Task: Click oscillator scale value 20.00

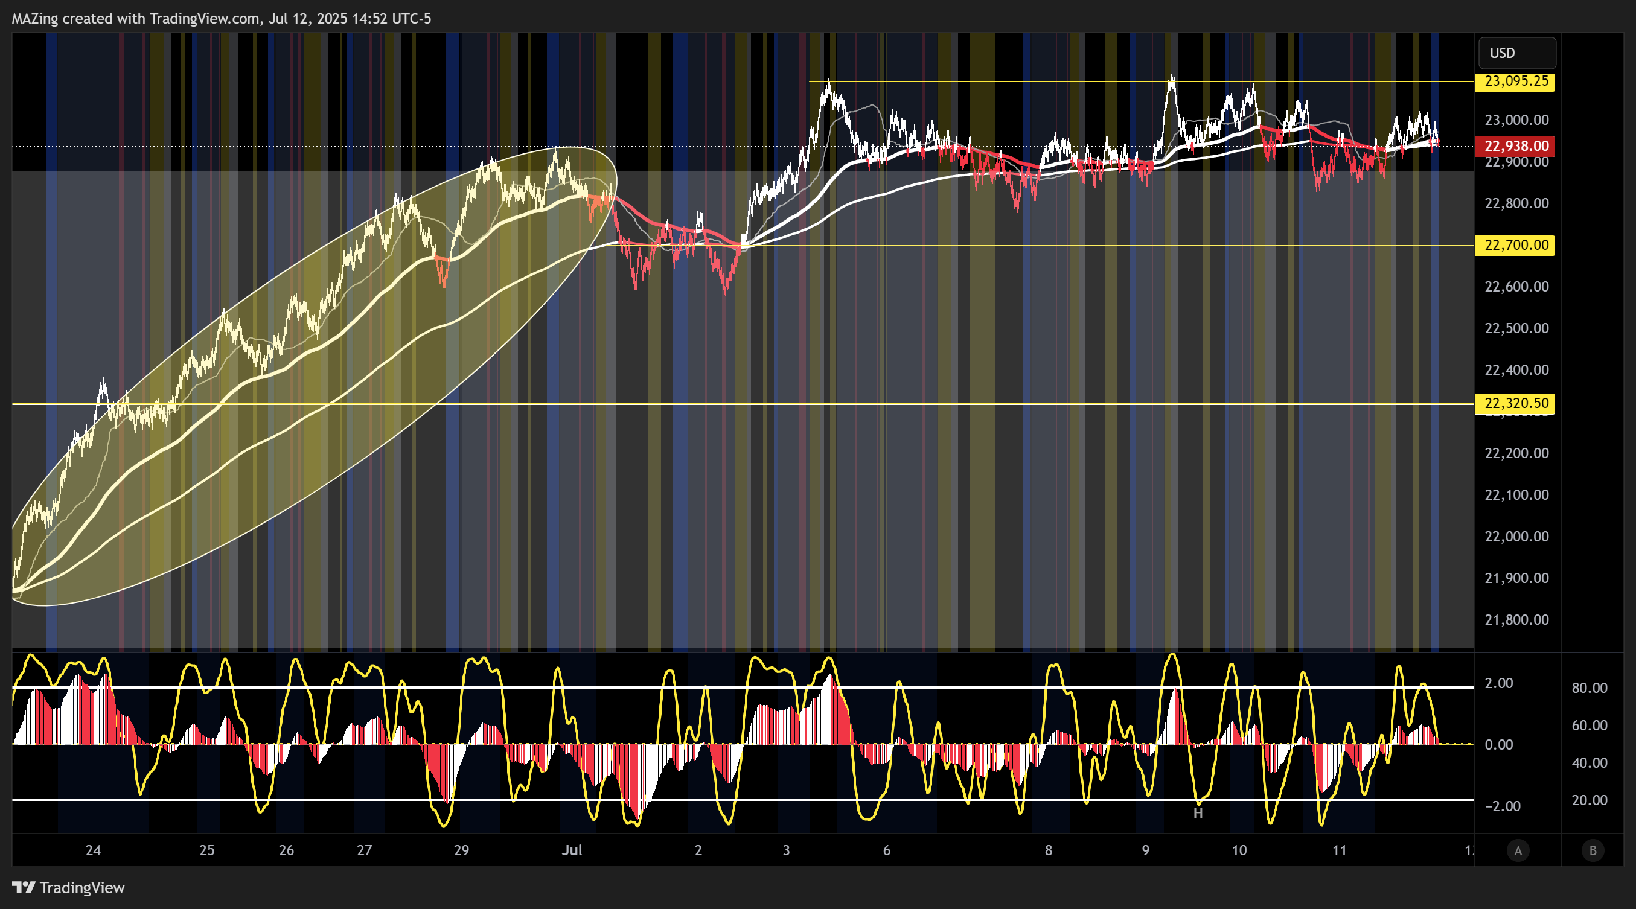Action: 1589,800
